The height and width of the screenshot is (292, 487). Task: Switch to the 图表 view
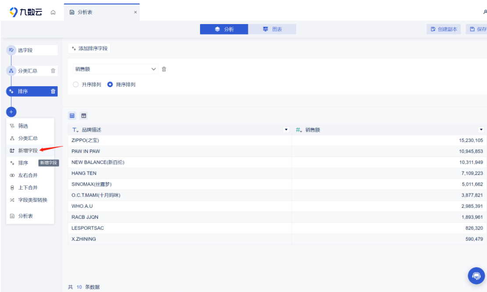point(272,29)
